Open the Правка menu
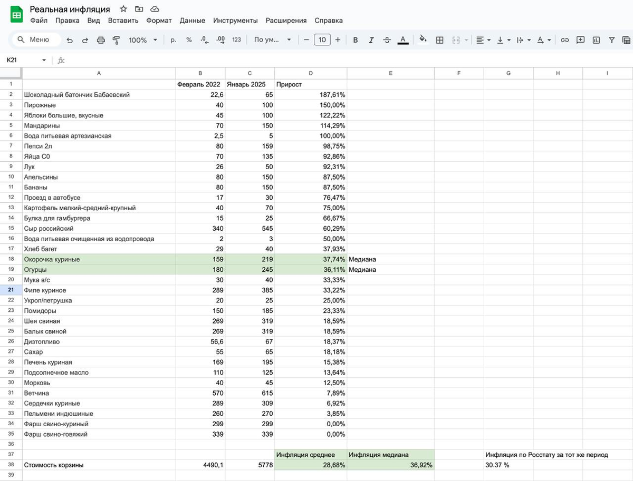633x481 pixels. (x=68, y=21)
